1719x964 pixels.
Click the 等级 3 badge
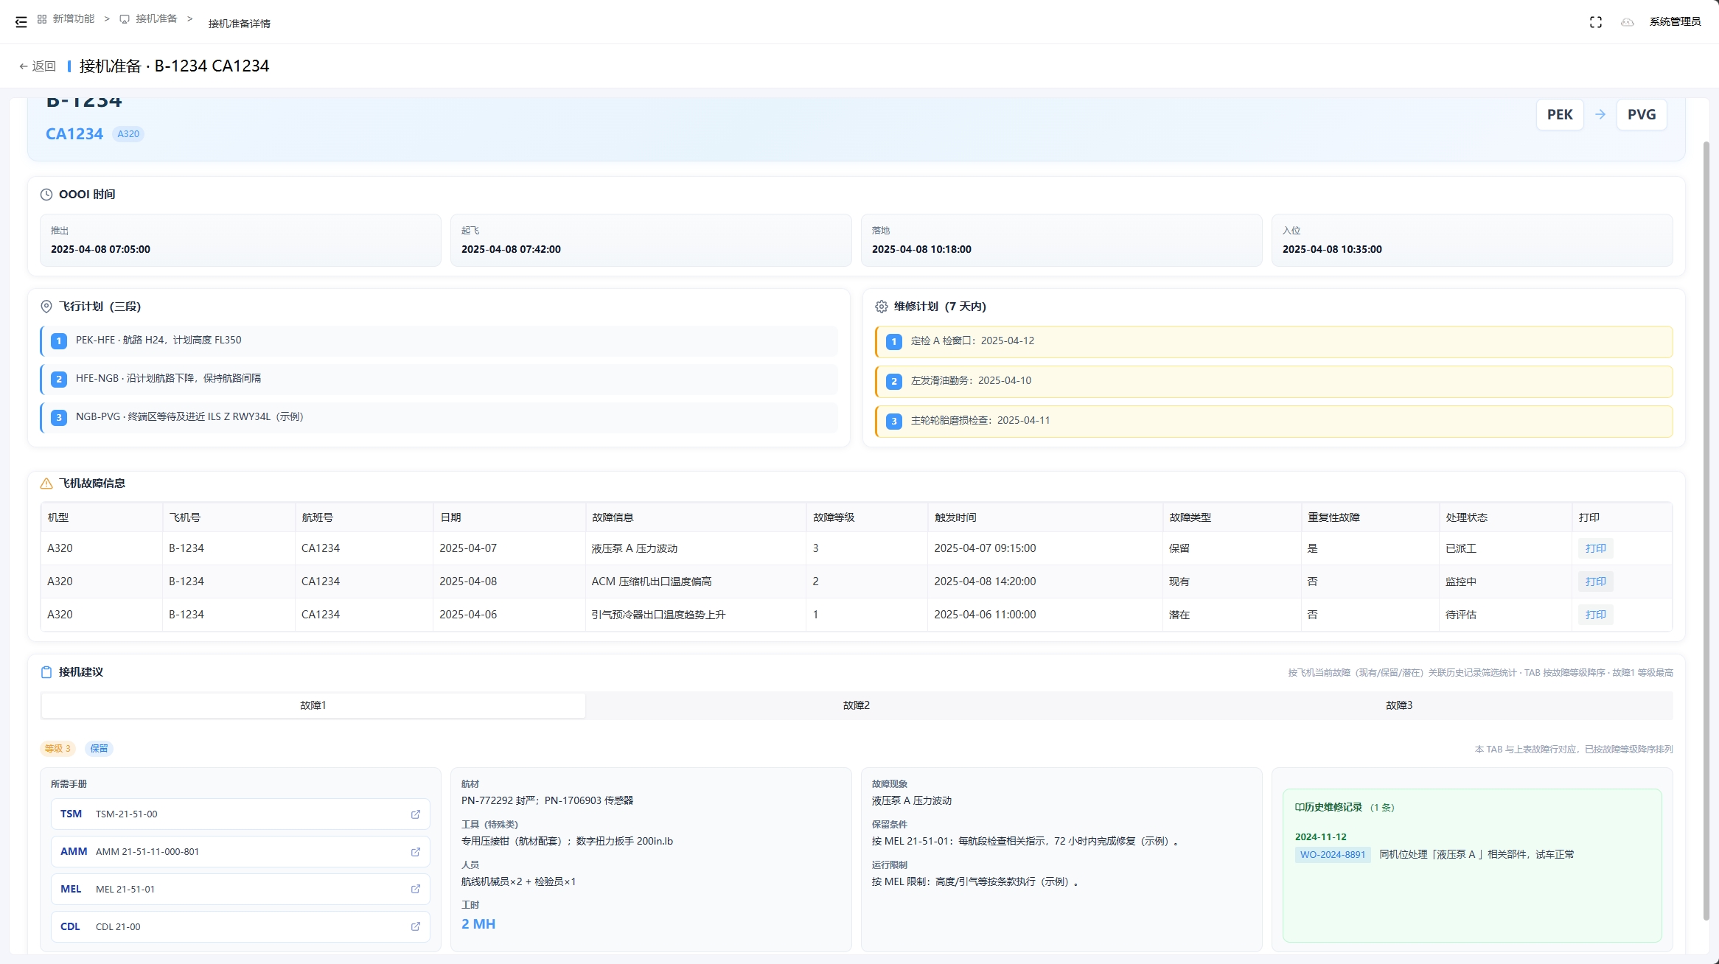57,749
